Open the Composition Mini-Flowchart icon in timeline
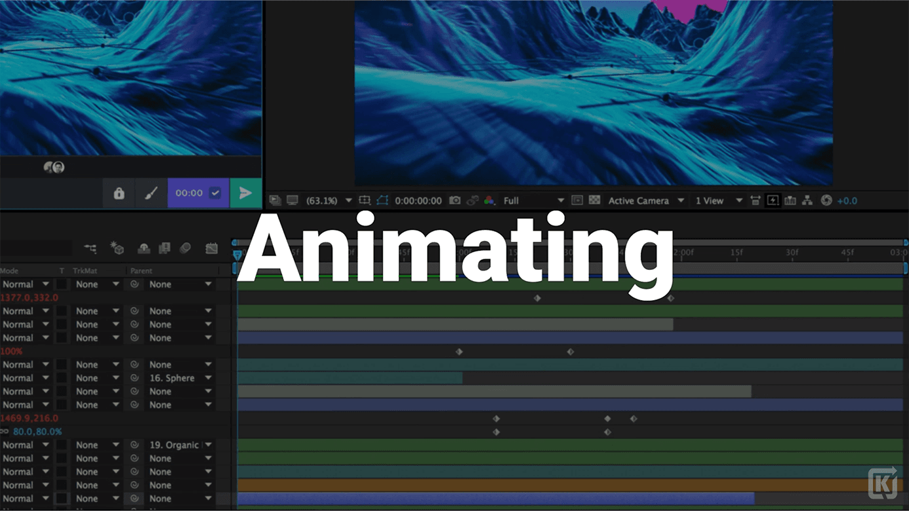This screenshot has height=511, width=909. pyautogui.click(x=91, y=248)
